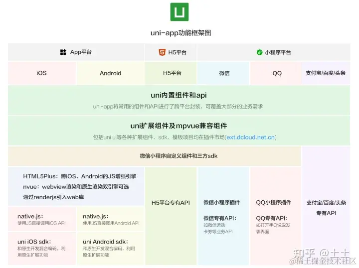Click the HTML5 shield icon

162,52
